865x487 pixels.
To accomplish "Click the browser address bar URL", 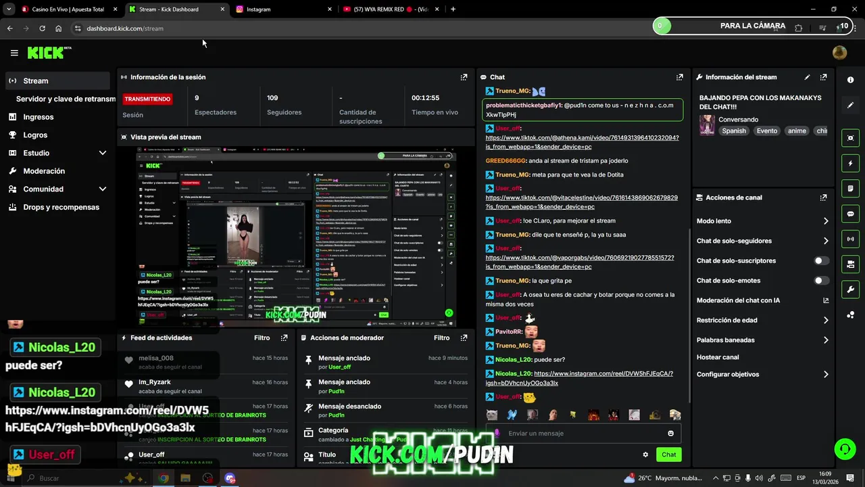I will coord(125,28).
